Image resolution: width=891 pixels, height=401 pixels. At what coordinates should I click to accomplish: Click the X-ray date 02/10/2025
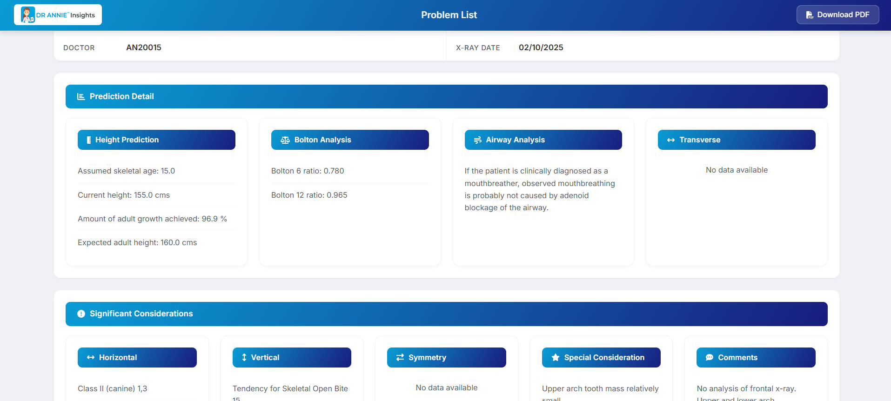[x=541, y=47]
